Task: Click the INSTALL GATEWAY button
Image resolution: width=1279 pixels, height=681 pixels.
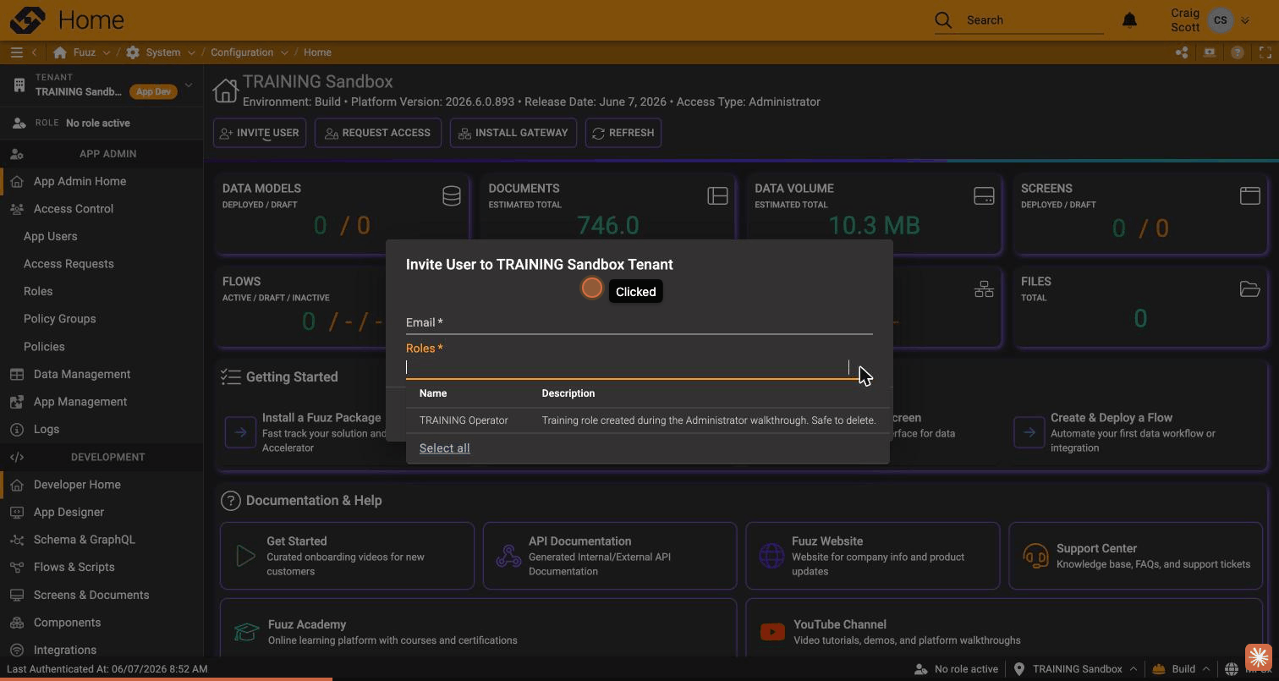Action: coord(513,133)
